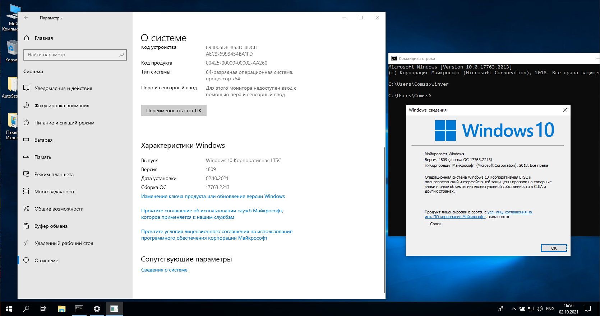The image size is (600, 316).
Task: Select Windows 10 Корпоративная LTSC edition text
Action: pos(244,160)
